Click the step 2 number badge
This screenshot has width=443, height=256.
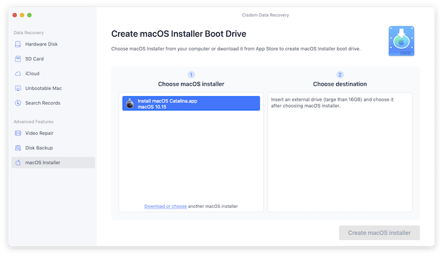(340, 74)
